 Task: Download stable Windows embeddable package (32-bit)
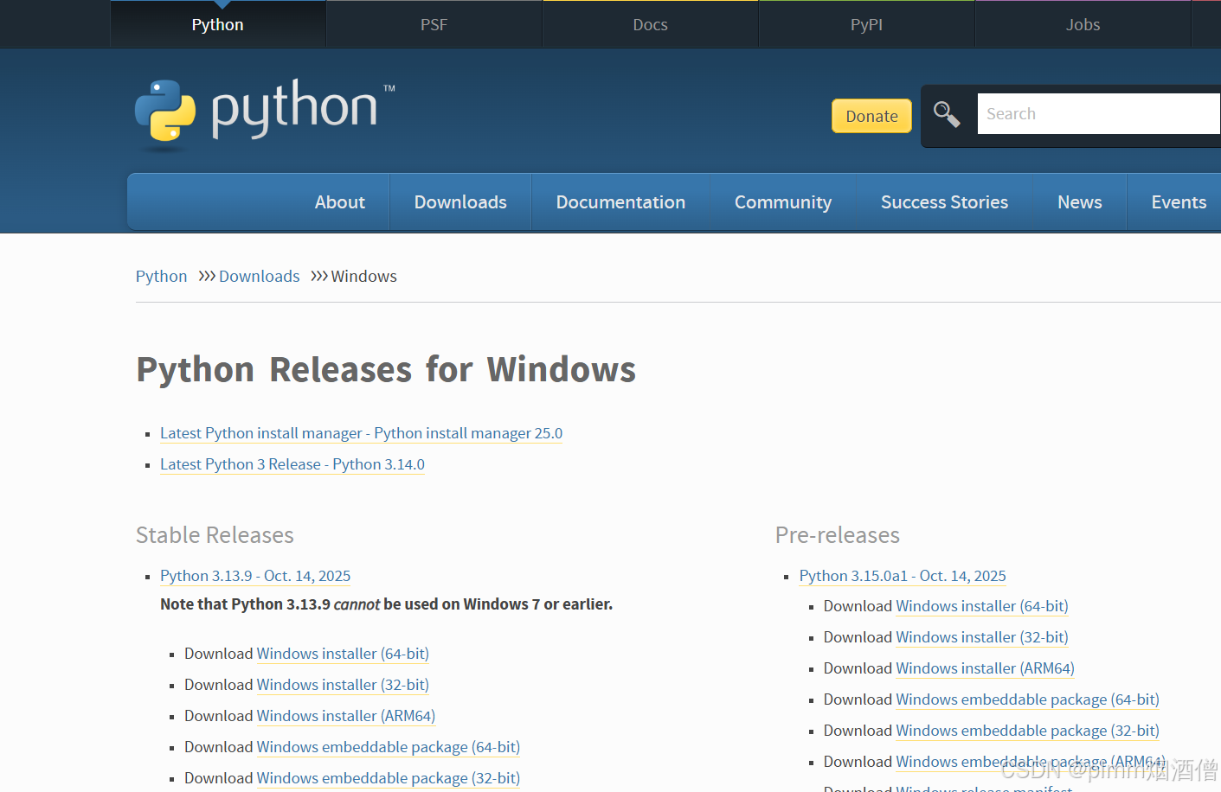pyautogui.click(x=389, y=778)
